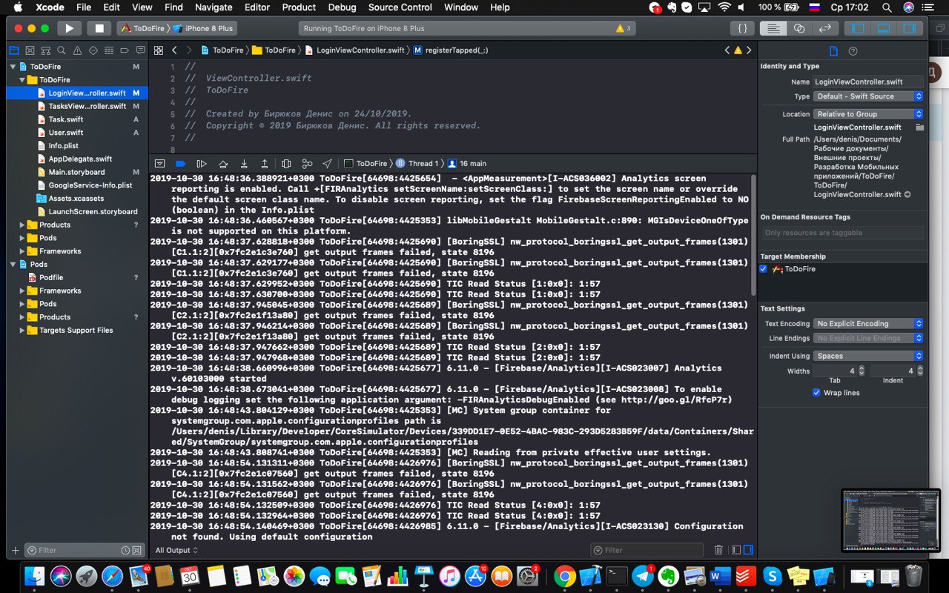Open the All Output console selector
This screenshot has width=949, height=593.
[x=176, y=550]
